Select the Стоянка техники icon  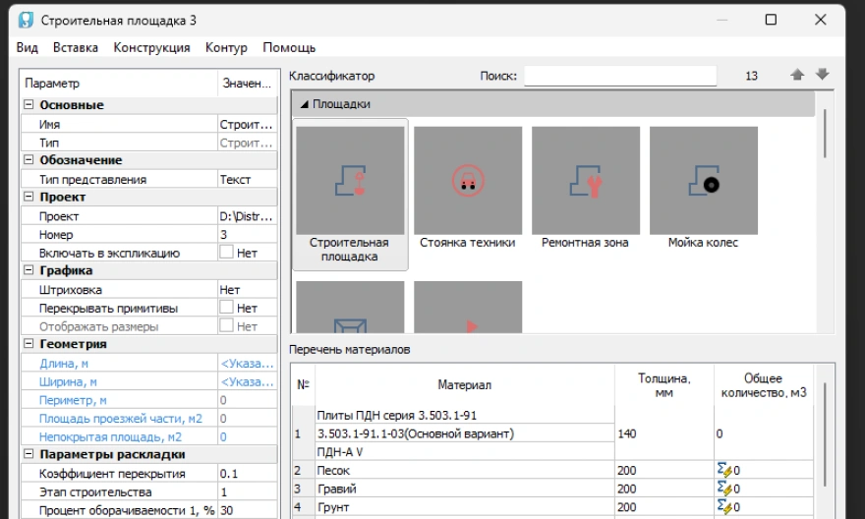[467, 179]
